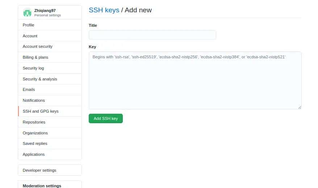
Task: Open Account security section
Action: 37,46
